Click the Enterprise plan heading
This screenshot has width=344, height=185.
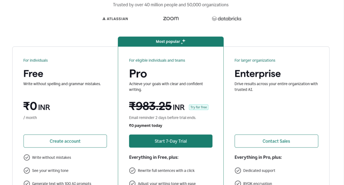pyautogui.click(x=257, y=74)
